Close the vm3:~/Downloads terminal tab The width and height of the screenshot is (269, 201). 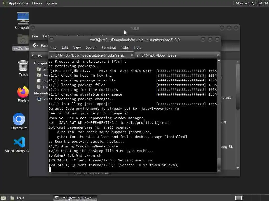click(218, 55)
